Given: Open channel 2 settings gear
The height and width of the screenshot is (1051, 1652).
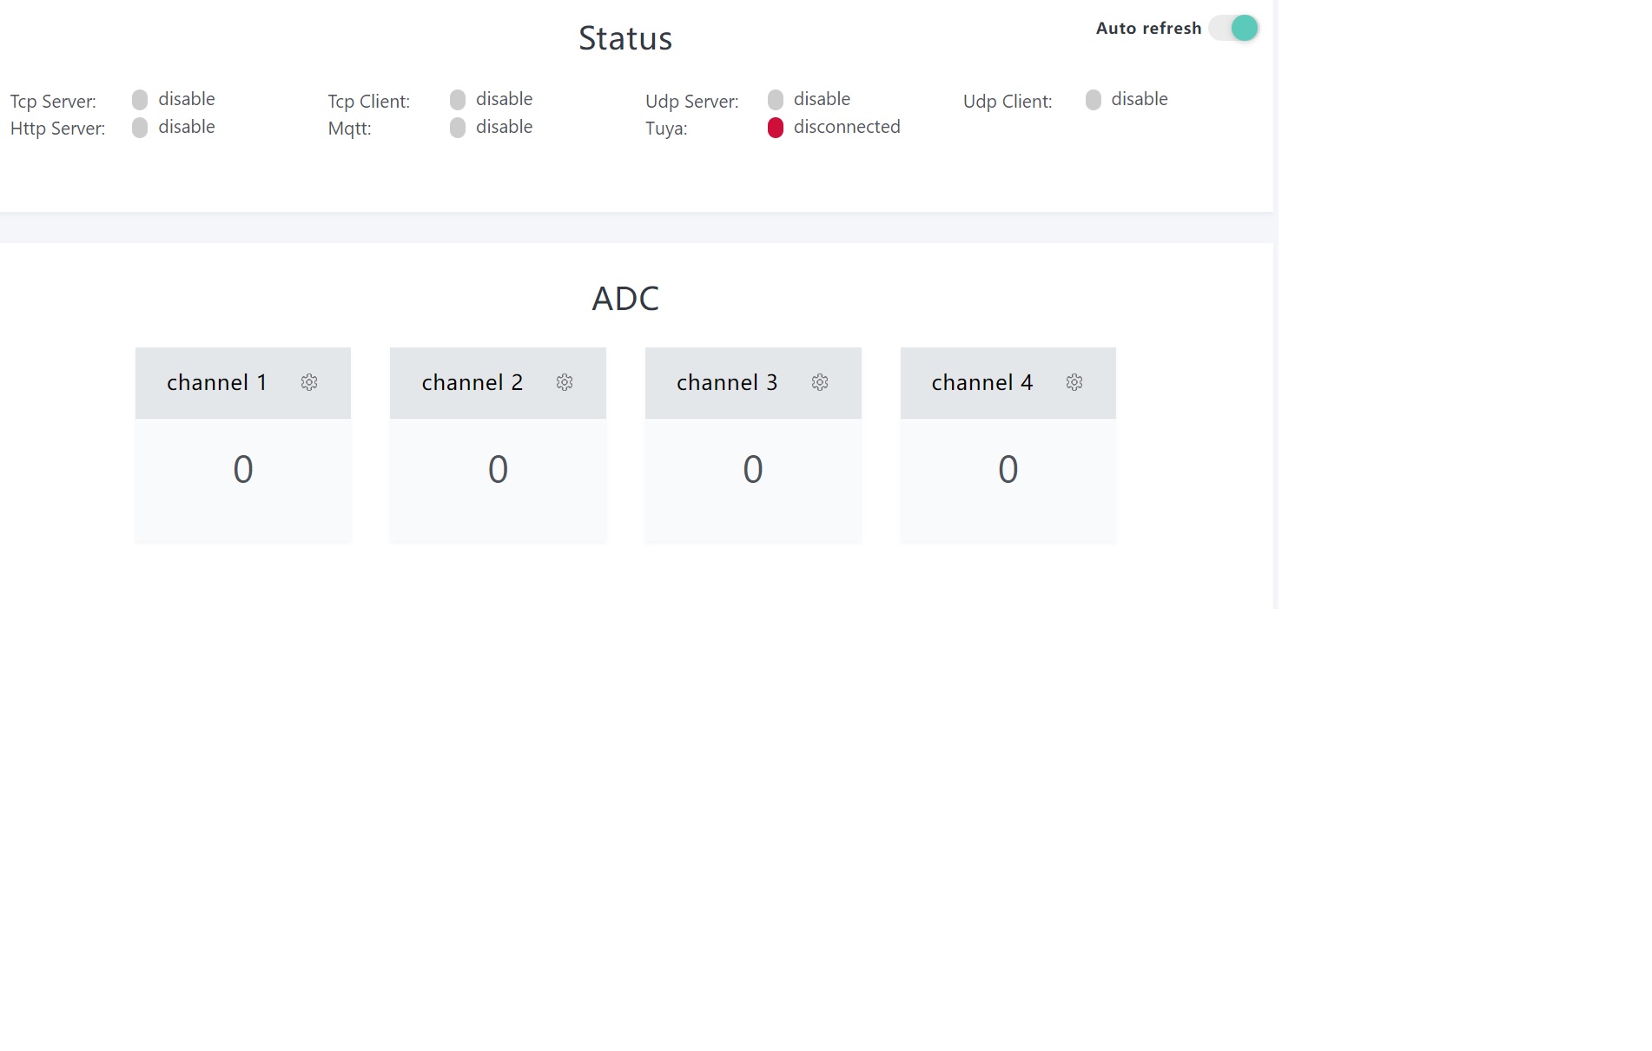Looking at the screenshot, I should point(565,382).
